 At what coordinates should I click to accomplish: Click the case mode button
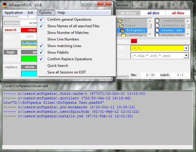29,37
